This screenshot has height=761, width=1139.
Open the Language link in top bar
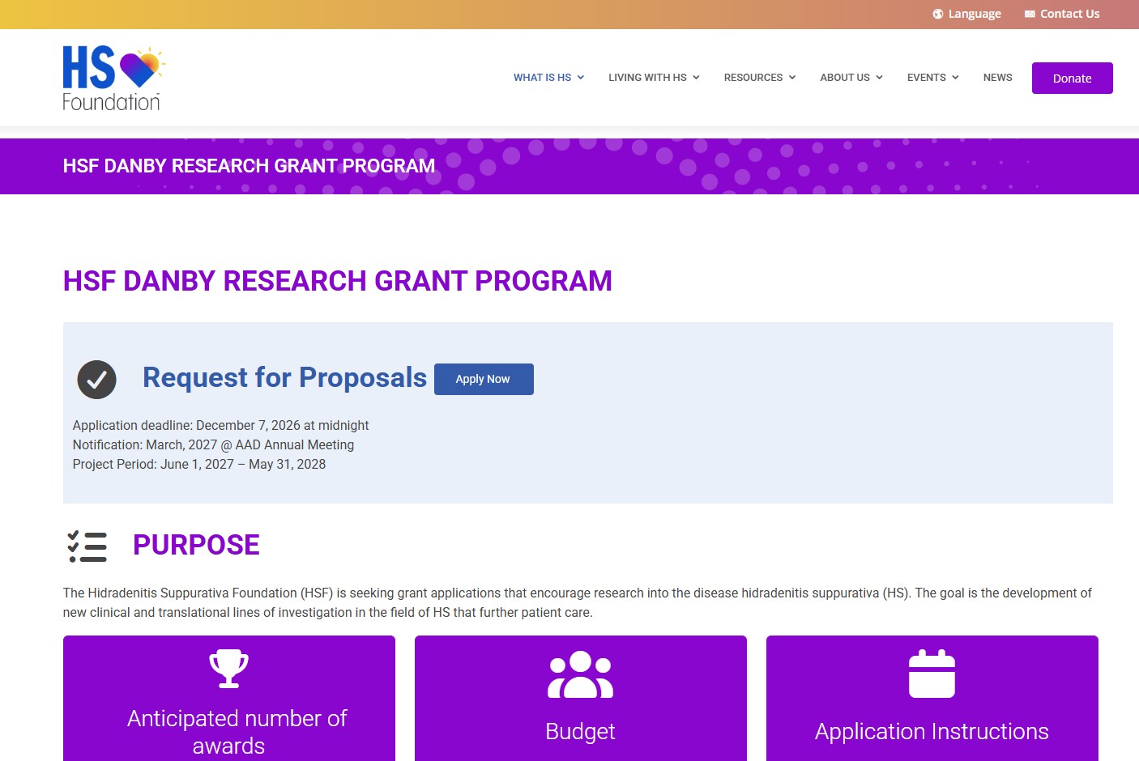(x=975, y=14)
